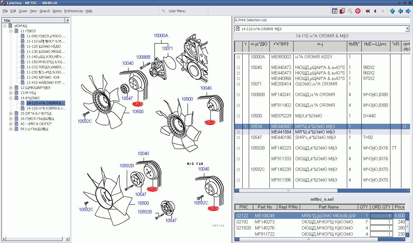Screen dimensions: 413x243
Task: Click the parts list view toolbar icon
Action: point(335,11)
